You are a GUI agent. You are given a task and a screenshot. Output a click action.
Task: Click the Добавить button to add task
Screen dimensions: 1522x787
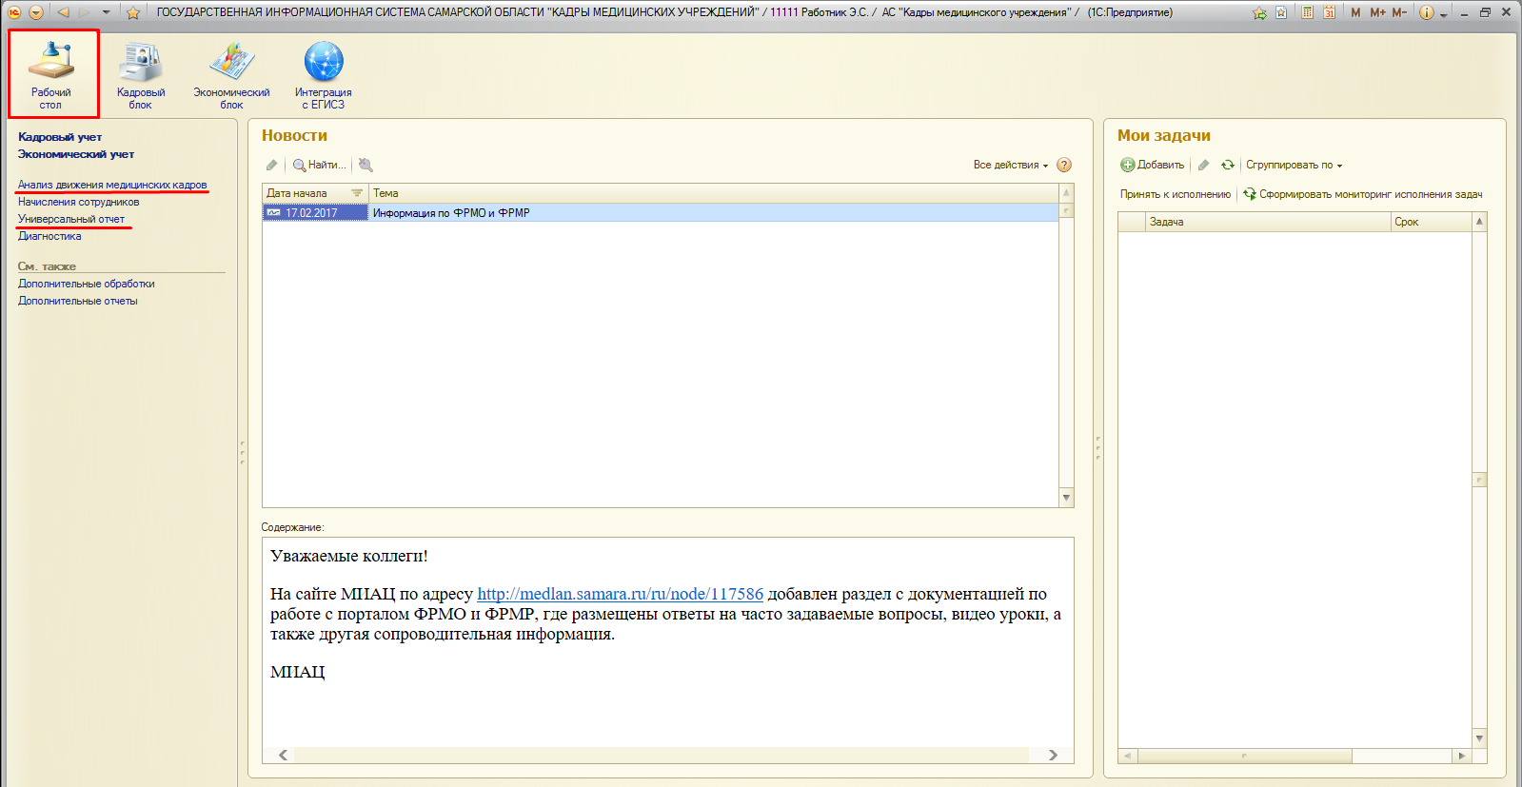click(x=1153, y=165)
